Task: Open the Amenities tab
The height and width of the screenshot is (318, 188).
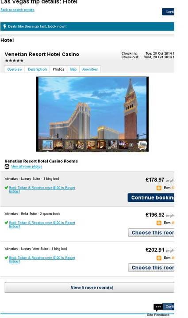Action: [90, 69]
